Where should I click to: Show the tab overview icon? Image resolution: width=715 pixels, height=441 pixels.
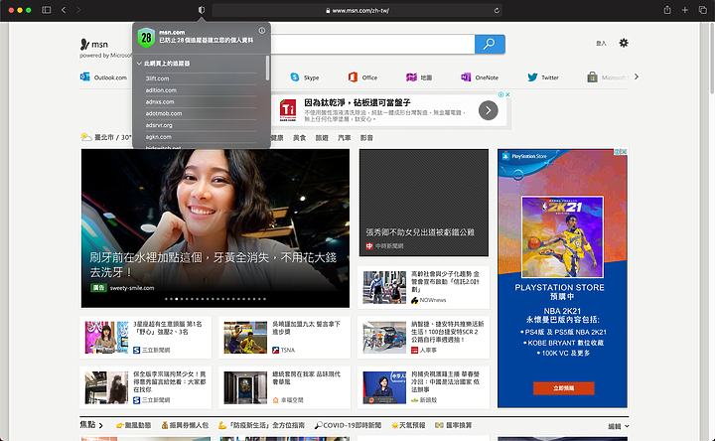(703, 10)
